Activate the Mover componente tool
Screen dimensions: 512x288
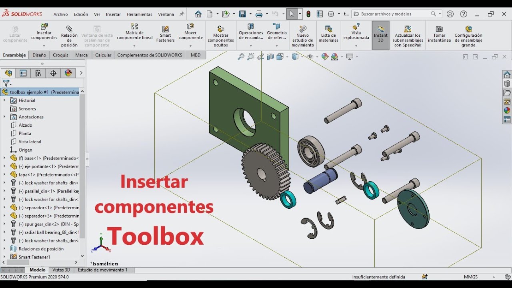190,32
